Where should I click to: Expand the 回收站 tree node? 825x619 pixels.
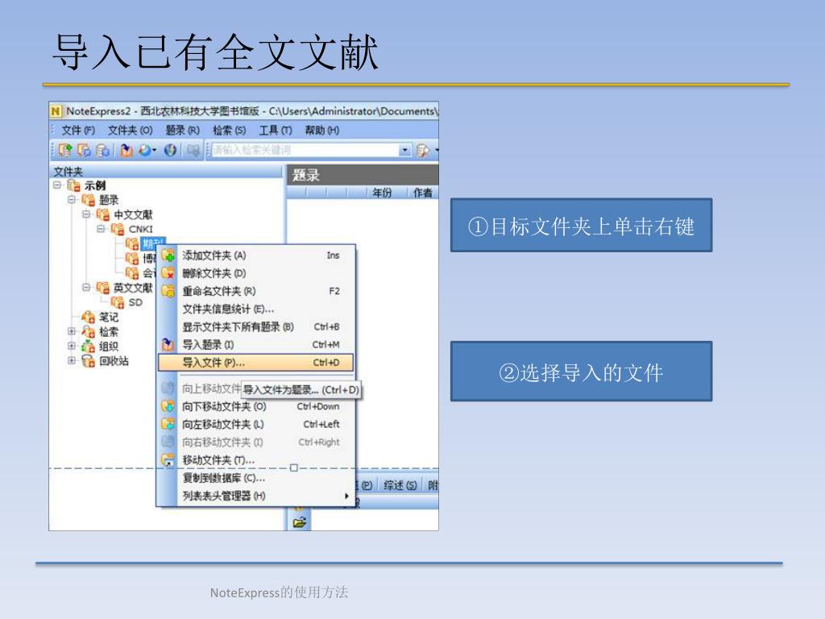(x=72, y=360)
